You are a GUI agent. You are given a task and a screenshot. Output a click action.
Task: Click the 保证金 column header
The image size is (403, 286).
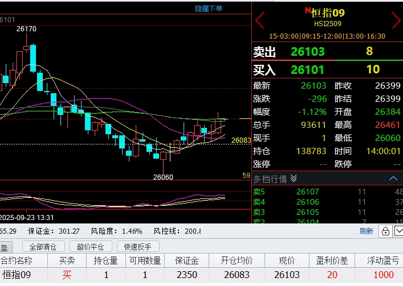click(x=186, y=260)
